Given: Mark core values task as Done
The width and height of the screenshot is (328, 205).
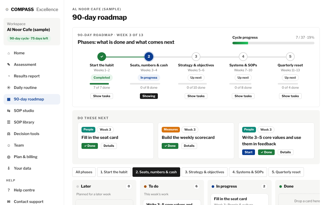Looking at the screenshot, I should [x=266, y=152].
